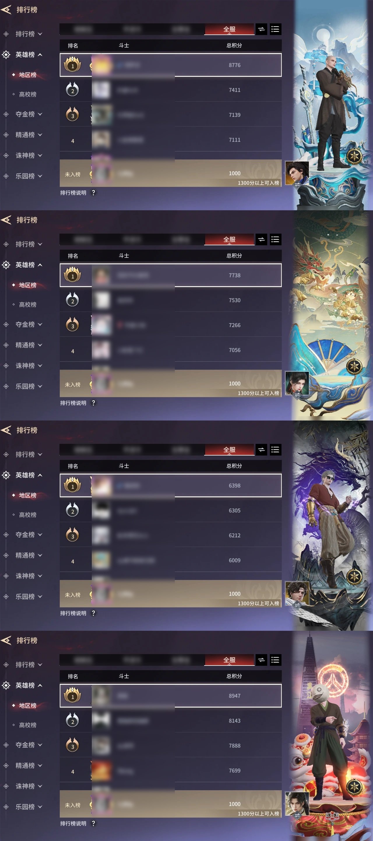Switch to 全服 tab above the 8947 leaderboard
The height and width of the screenshot is (841, 373).
coord(229,660)
